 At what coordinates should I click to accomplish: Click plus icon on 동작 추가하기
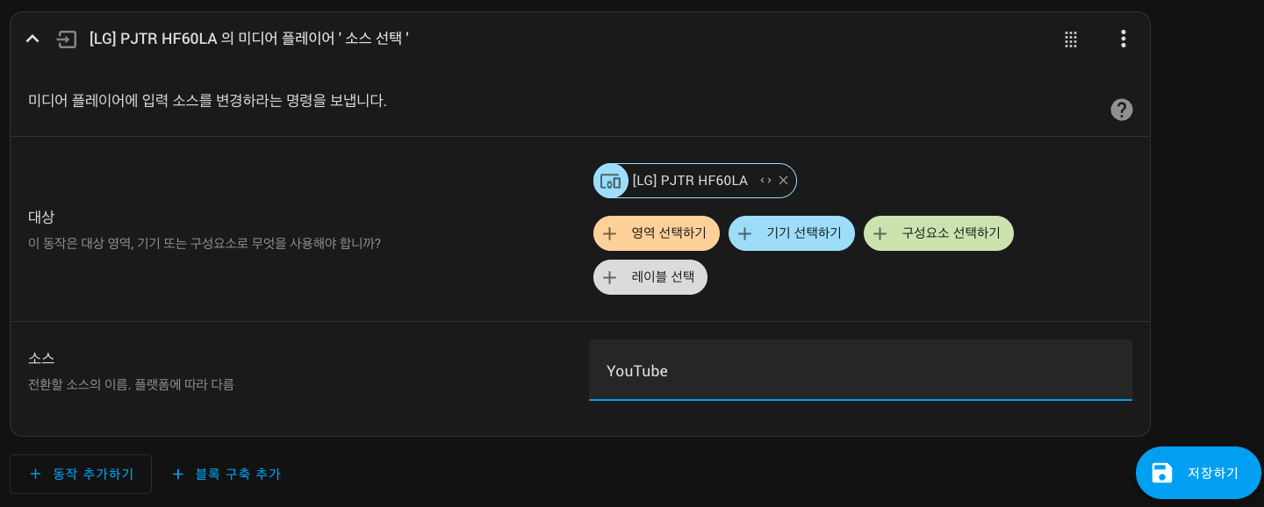(x=35, y=474)
